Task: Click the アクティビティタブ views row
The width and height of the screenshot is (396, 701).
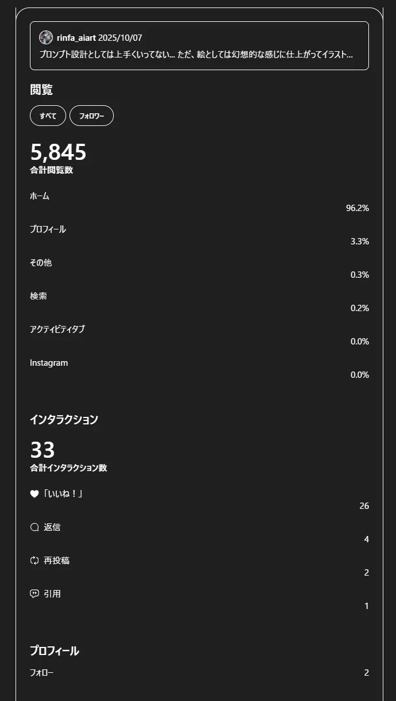Action: (199, 335)
